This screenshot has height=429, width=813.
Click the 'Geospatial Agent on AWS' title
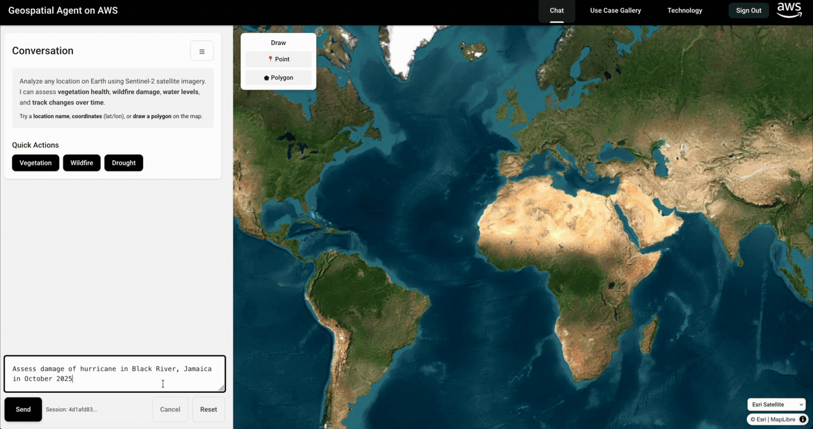point(63,11)
